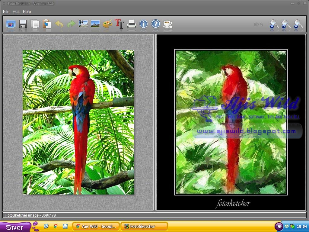Print the image with the printer icon
Screen dimensions: 309x232
point(132,24)
